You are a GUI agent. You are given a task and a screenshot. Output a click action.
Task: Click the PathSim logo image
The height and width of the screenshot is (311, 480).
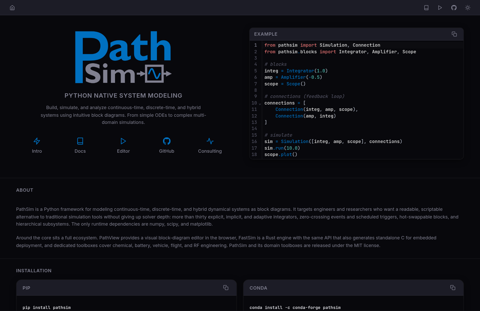click(x=123, y=57)
